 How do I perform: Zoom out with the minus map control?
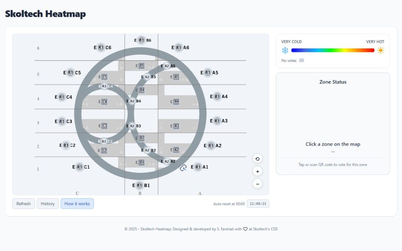point(258,184)
